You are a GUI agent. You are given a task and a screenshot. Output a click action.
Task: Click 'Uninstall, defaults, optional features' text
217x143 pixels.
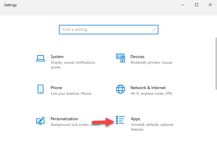pos(152,127)
